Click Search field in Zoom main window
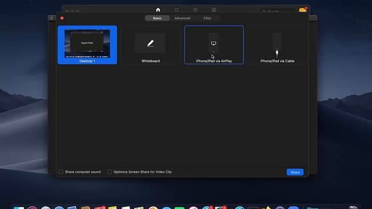The image size is (372, 209). (278, 11)
